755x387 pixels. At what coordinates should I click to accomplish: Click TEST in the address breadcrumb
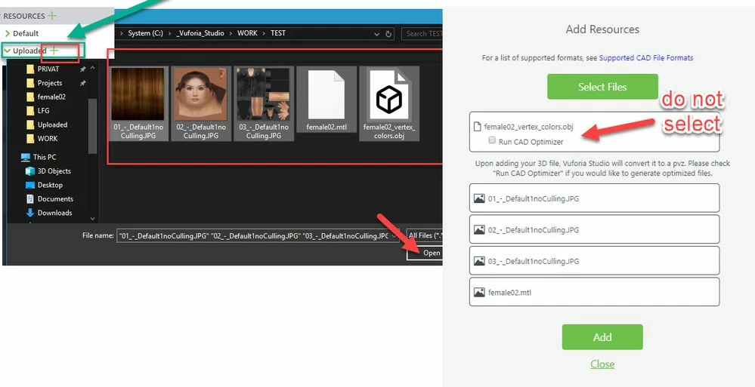click(x=278, y=33)
